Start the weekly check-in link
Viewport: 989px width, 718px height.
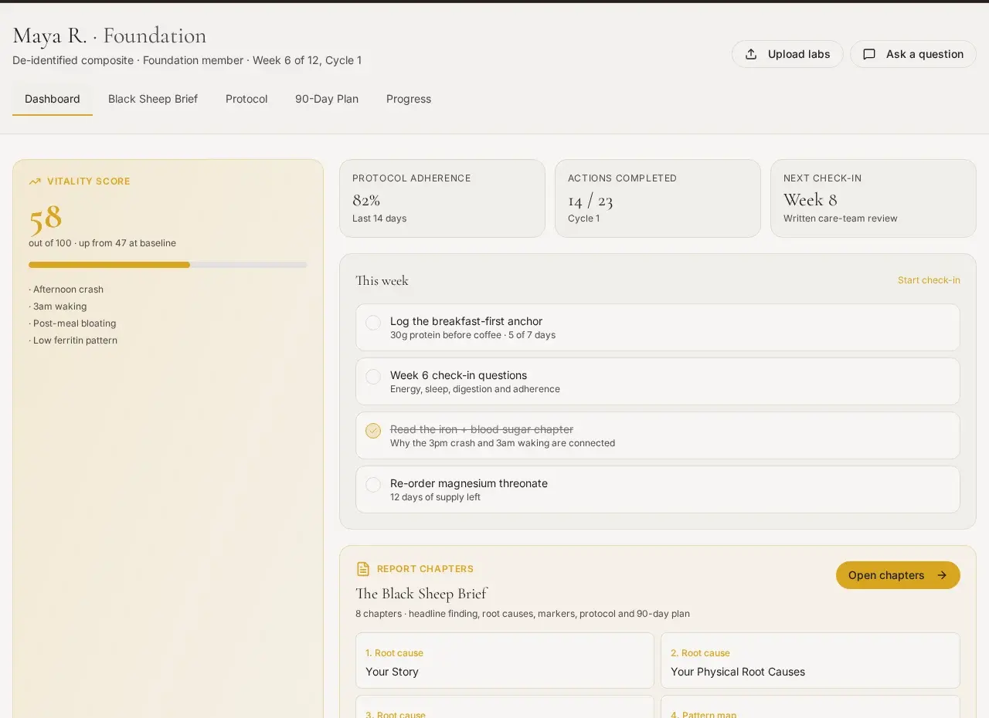coord(929,280)
